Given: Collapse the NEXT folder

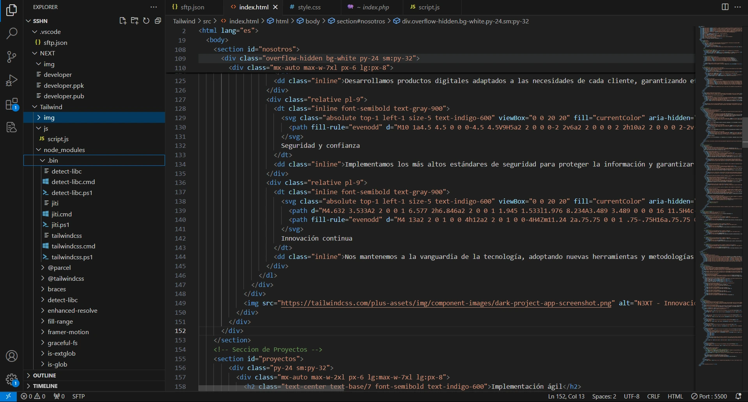Looking at the screenshot, I should [47, 53].
